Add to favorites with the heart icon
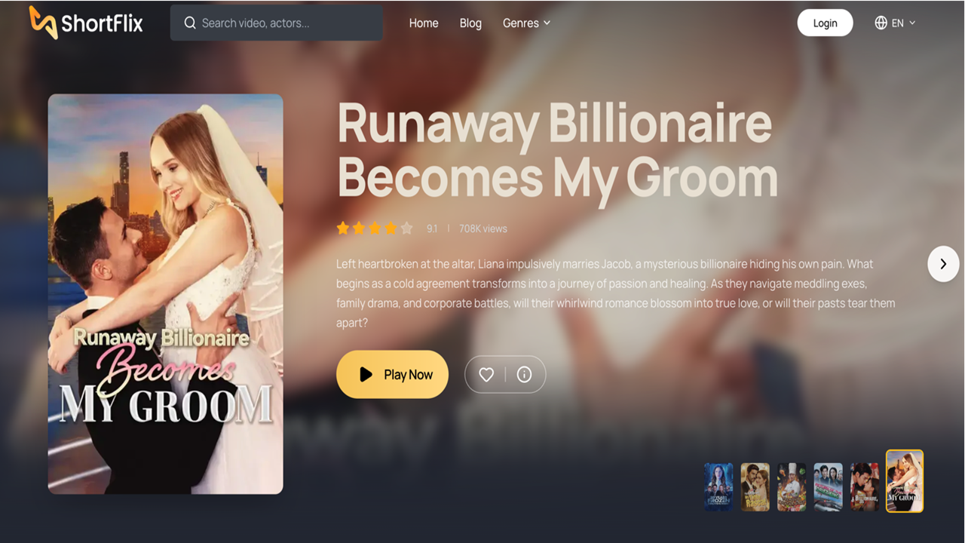This screenshot has width=965, height=543. click(x=486, y=375)
